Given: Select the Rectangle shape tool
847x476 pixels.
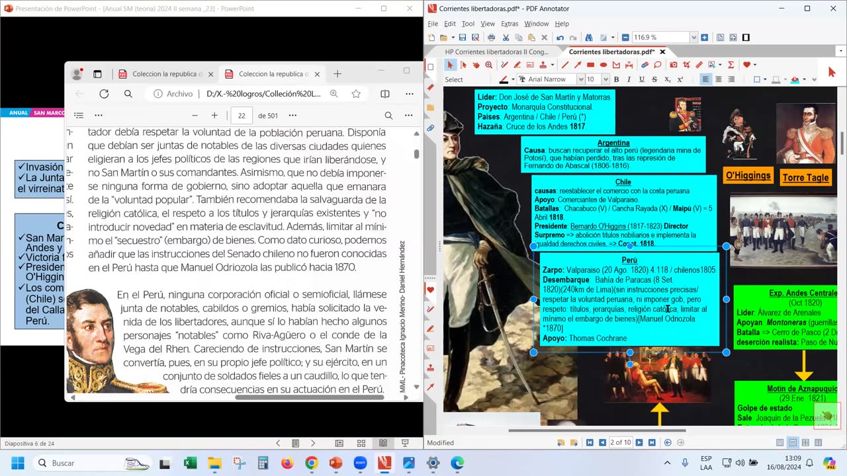Looking at the screenshot, I should coord(590,65).
